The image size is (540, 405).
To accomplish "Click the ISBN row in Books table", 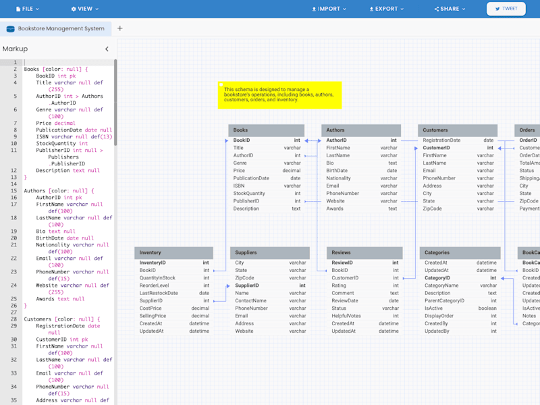I will (x=266, y=186).
